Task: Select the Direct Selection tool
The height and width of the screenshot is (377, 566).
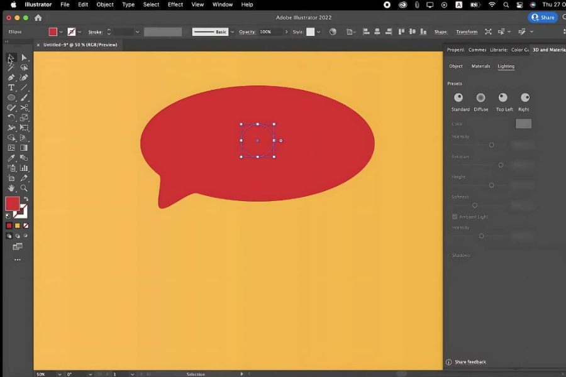Action: [x=24, y=58]
